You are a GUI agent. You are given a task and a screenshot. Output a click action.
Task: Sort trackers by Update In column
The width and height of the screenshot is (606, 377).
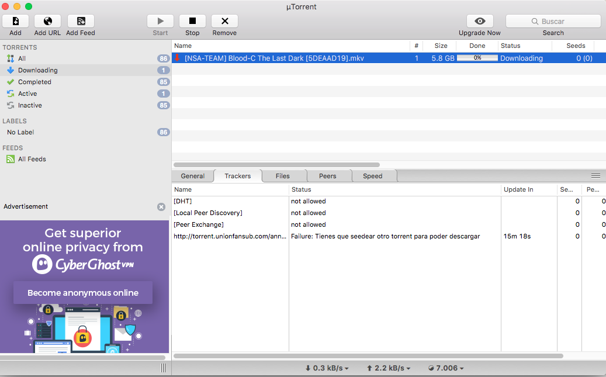(529, 189)
